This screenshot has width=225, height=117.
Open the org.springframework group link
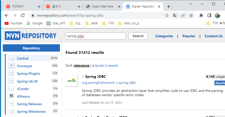(98, 83)
